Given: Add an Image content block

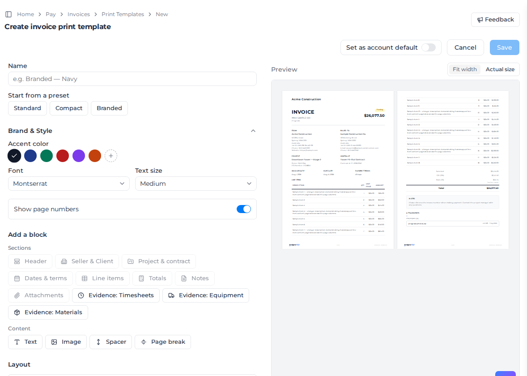Looking at the screenshot, I should 66,342.
